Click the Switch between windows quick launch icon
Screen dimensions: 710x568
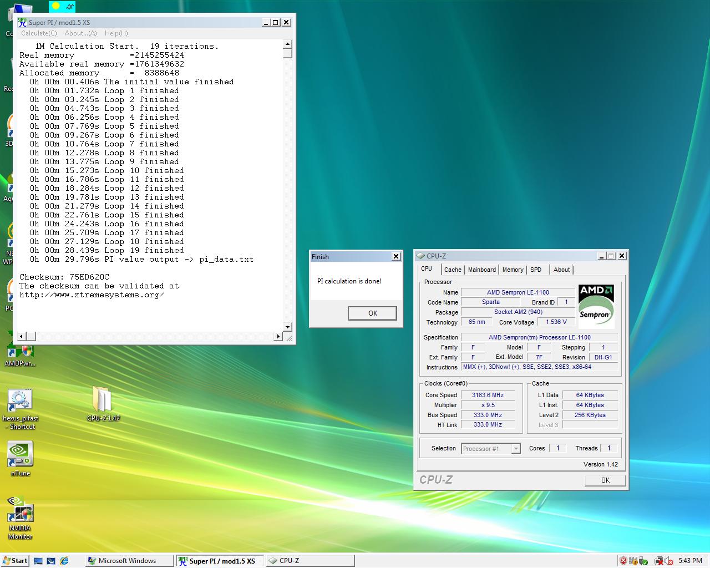tap(51, 561)
